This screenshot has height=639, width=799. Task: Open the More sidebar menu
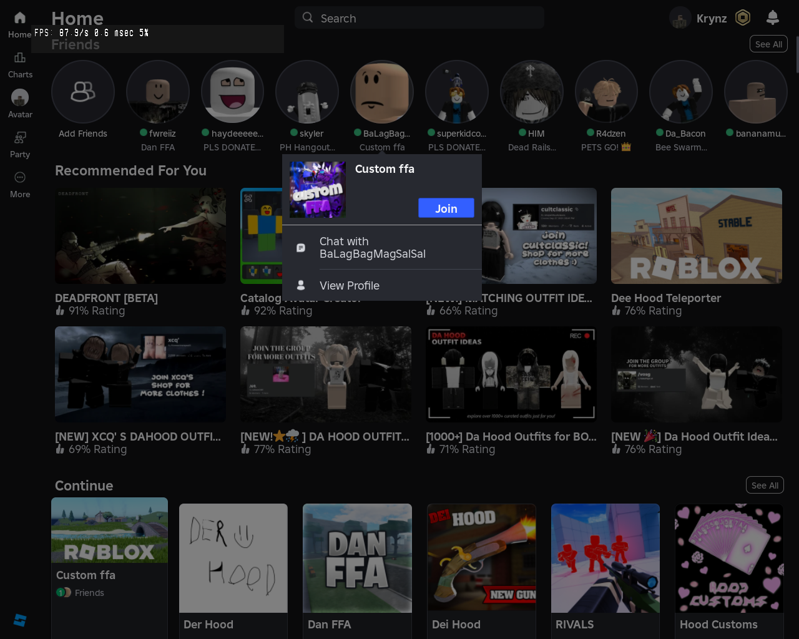pos(20,177)
